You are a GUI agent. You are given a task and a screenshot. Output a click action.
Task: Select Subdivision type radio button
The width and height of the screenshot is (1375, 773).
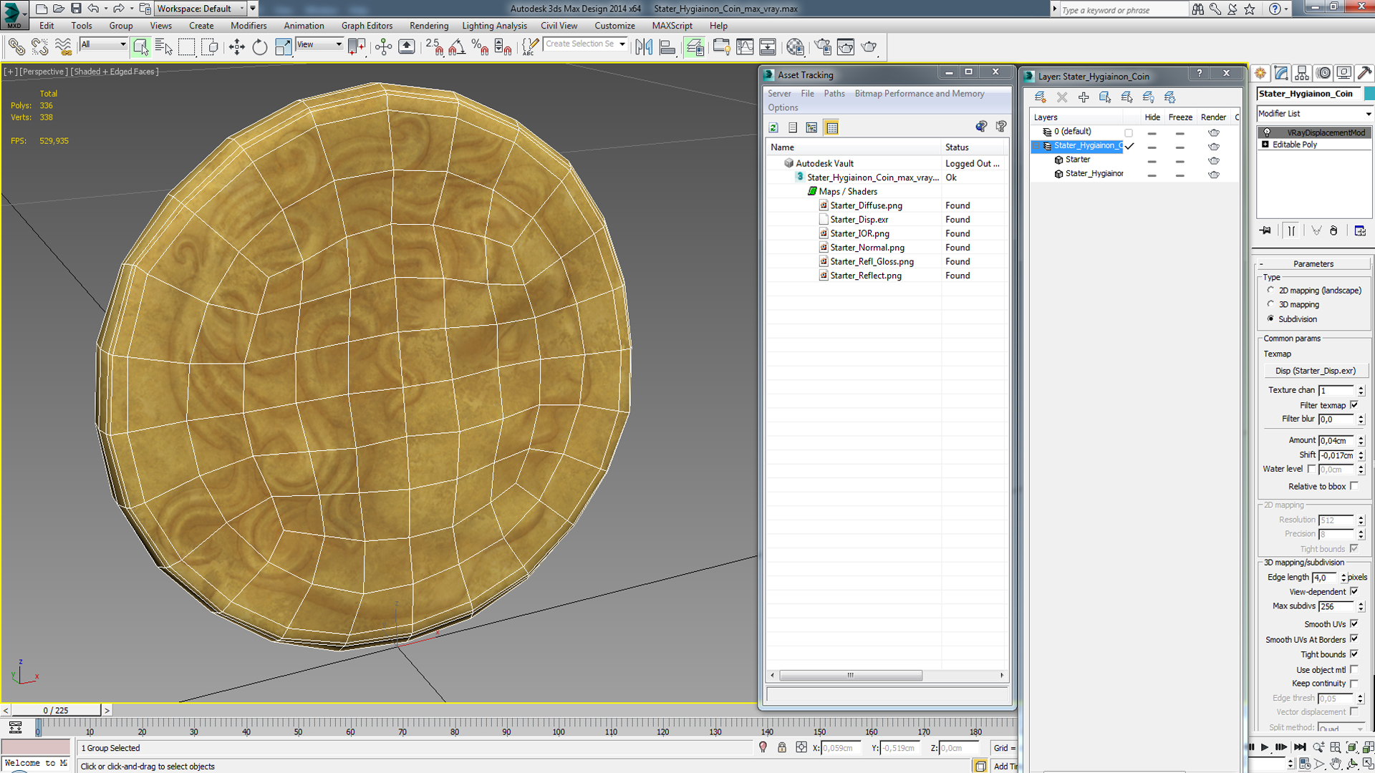coord(1270,319)
